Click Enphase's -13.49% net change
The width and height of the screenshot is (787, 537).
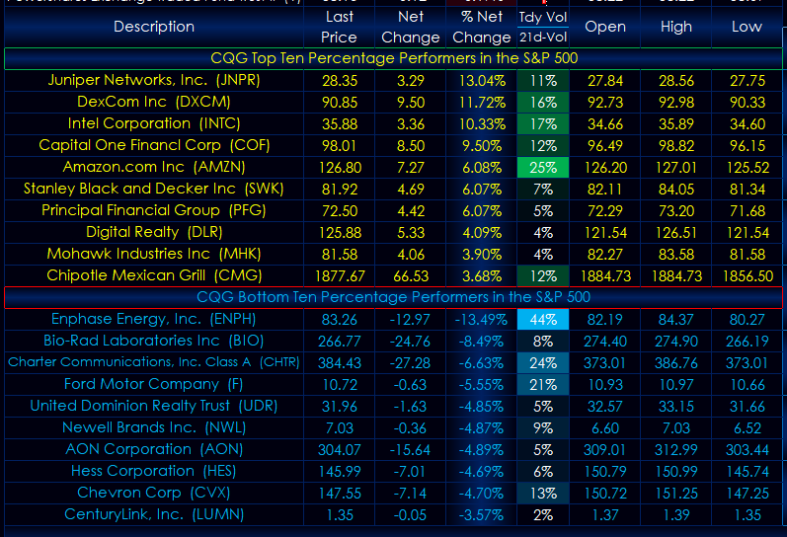[481, 319]
